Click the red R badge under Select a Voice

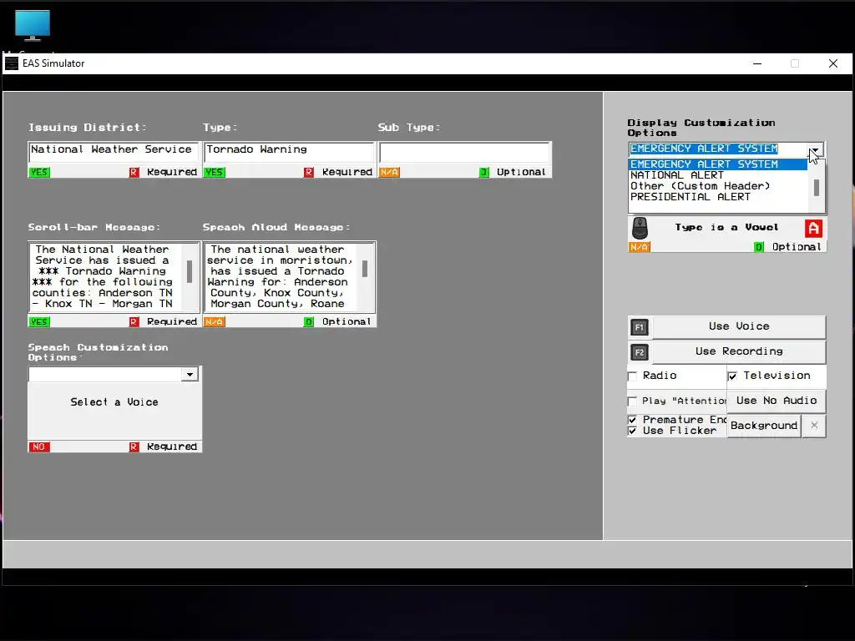tap(134, 447)
